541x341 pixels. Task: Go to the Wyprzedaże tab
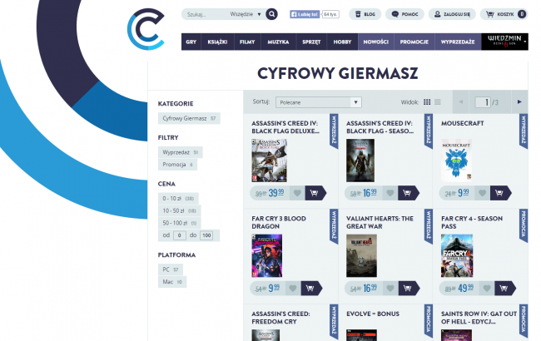coord(458,42)
